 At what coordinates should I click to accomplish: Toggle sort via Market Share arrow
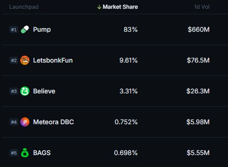coord(99,7)
